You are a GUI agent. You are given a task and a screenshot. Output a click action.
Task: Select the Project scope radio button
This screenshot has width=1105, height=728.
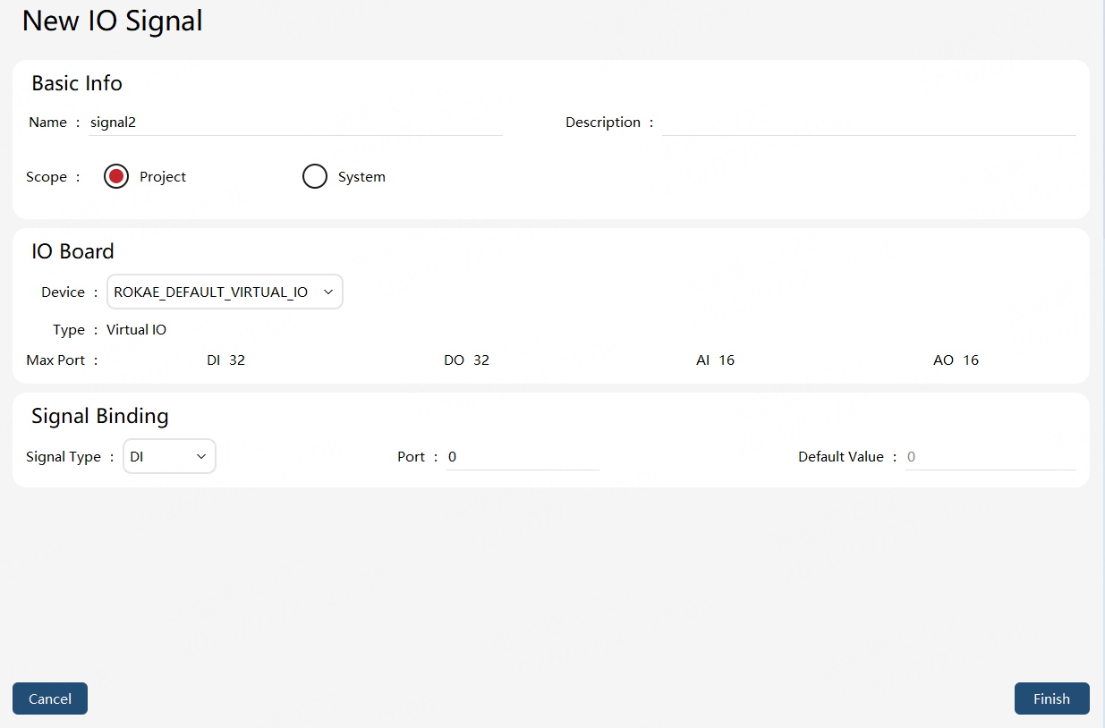point(116,177)
